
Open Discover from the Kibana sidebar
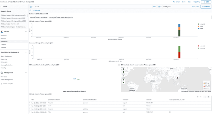(x=3, y=39)
